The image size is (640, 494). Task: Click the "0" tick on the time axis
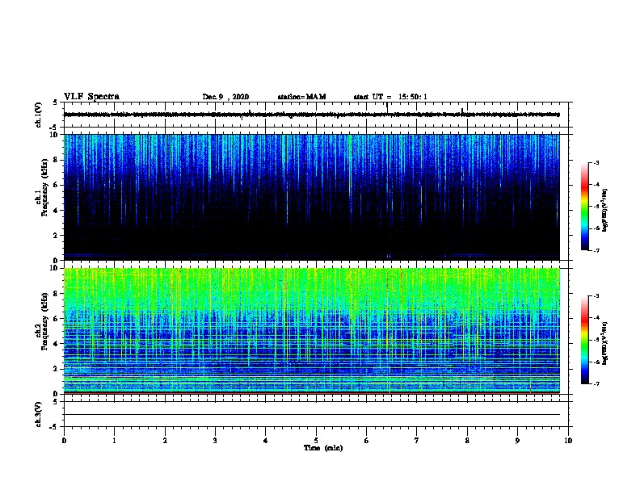[64, 441]
